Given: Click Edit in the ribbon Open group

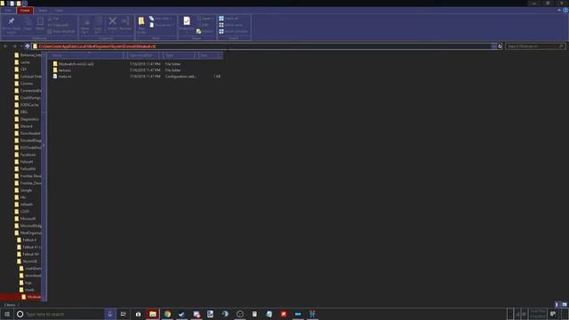Looking at the screenshot, I should (204, 25).
